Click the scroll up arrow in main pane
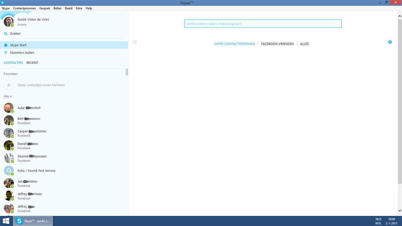This screenshot has width=402, height=226. tap(400, 16)
